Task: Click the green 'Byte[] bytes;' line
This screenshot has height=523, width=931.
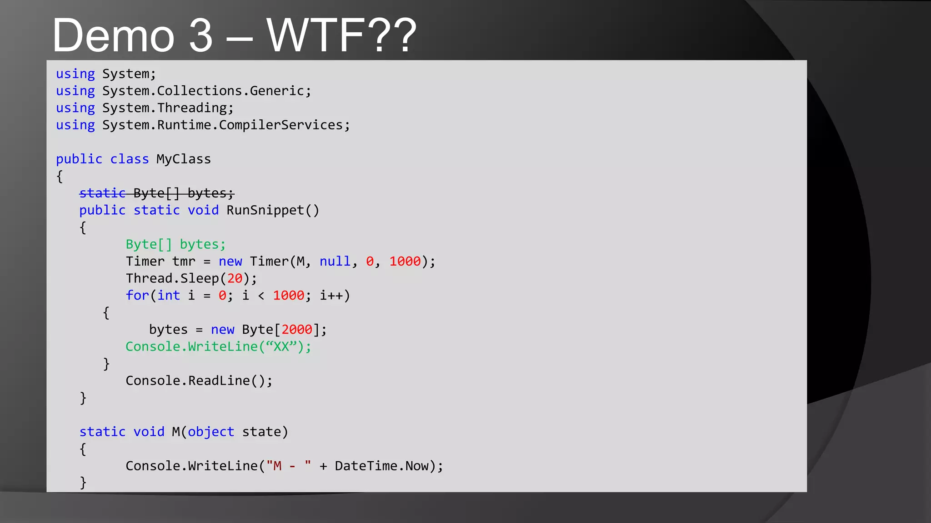Action: click(175, 245)
